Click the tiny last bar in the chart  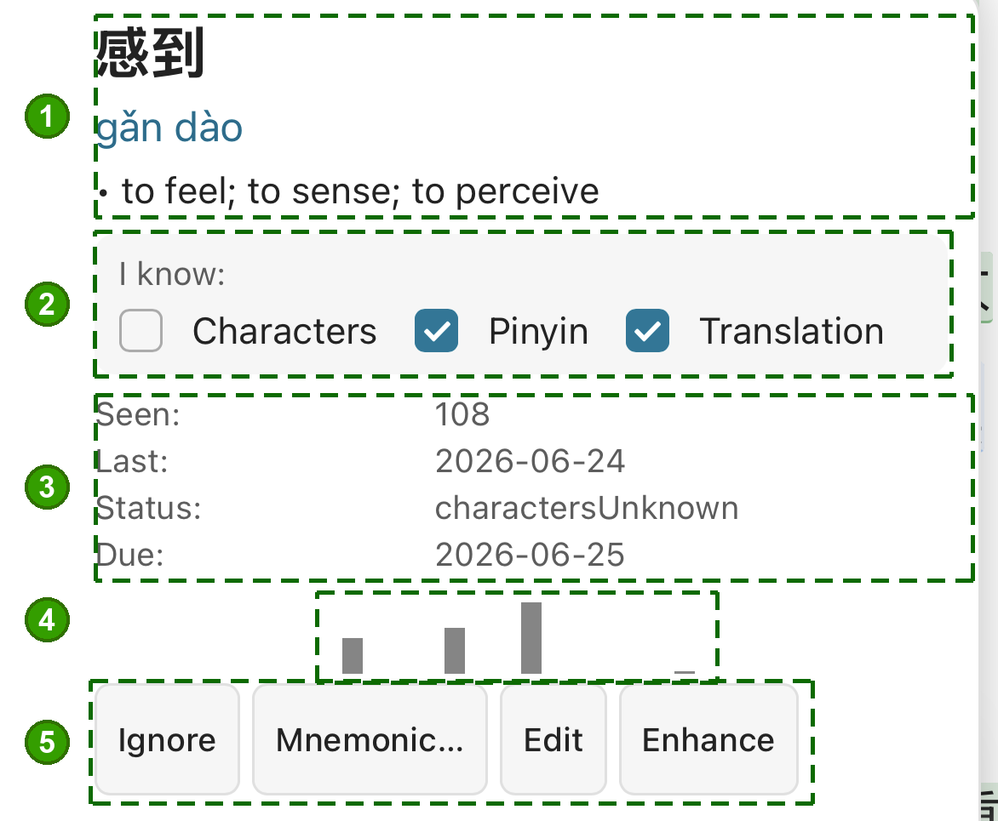(685, 671)
